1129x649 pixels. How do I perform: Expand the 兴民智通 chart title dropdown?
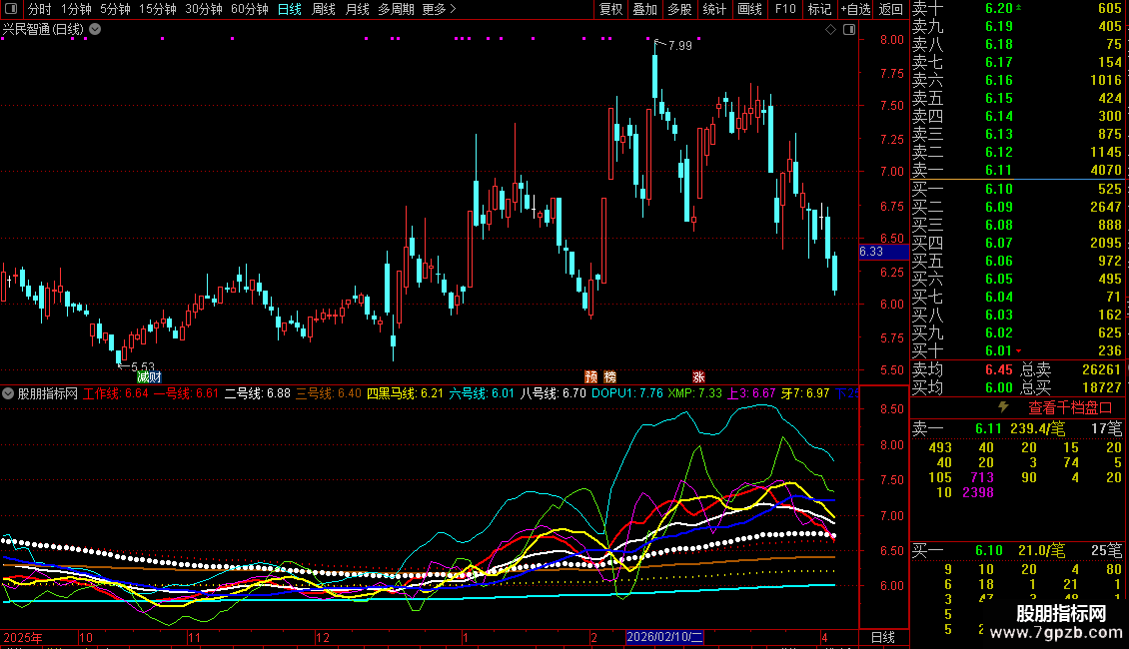(x=95, y=29)
